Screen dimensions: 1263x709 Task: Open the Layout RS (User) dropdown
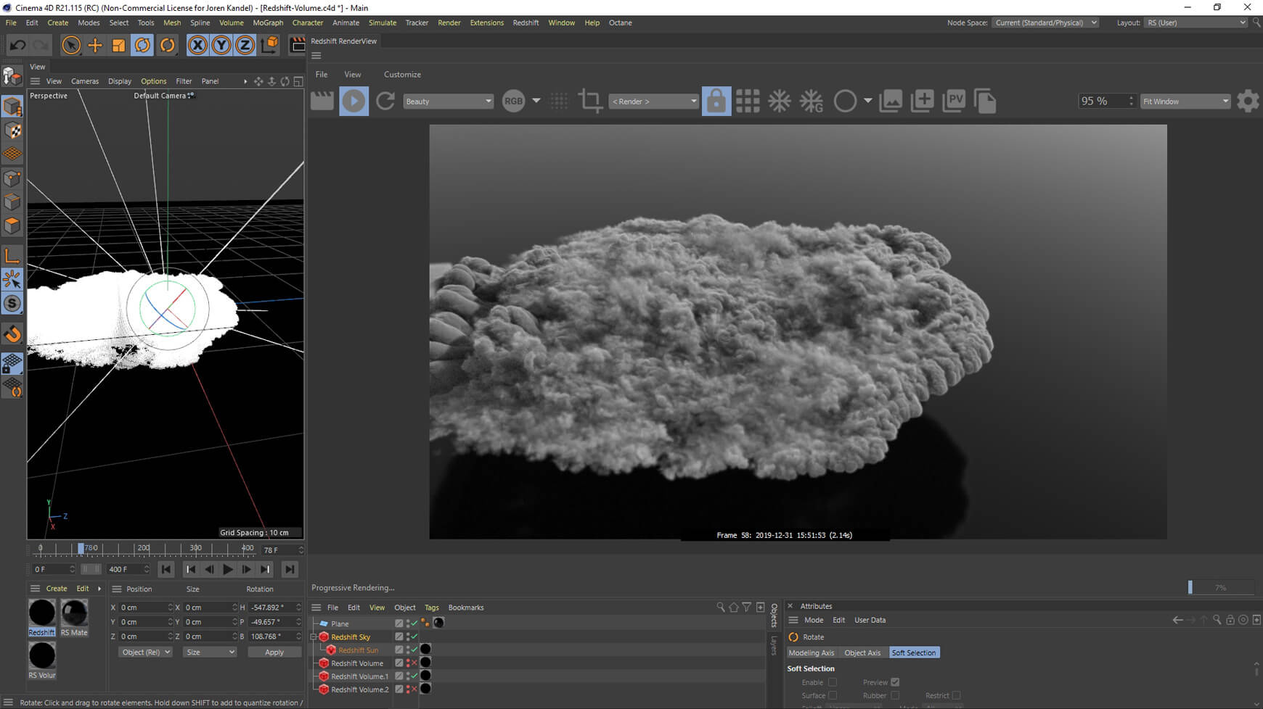tap(1195, 22)
